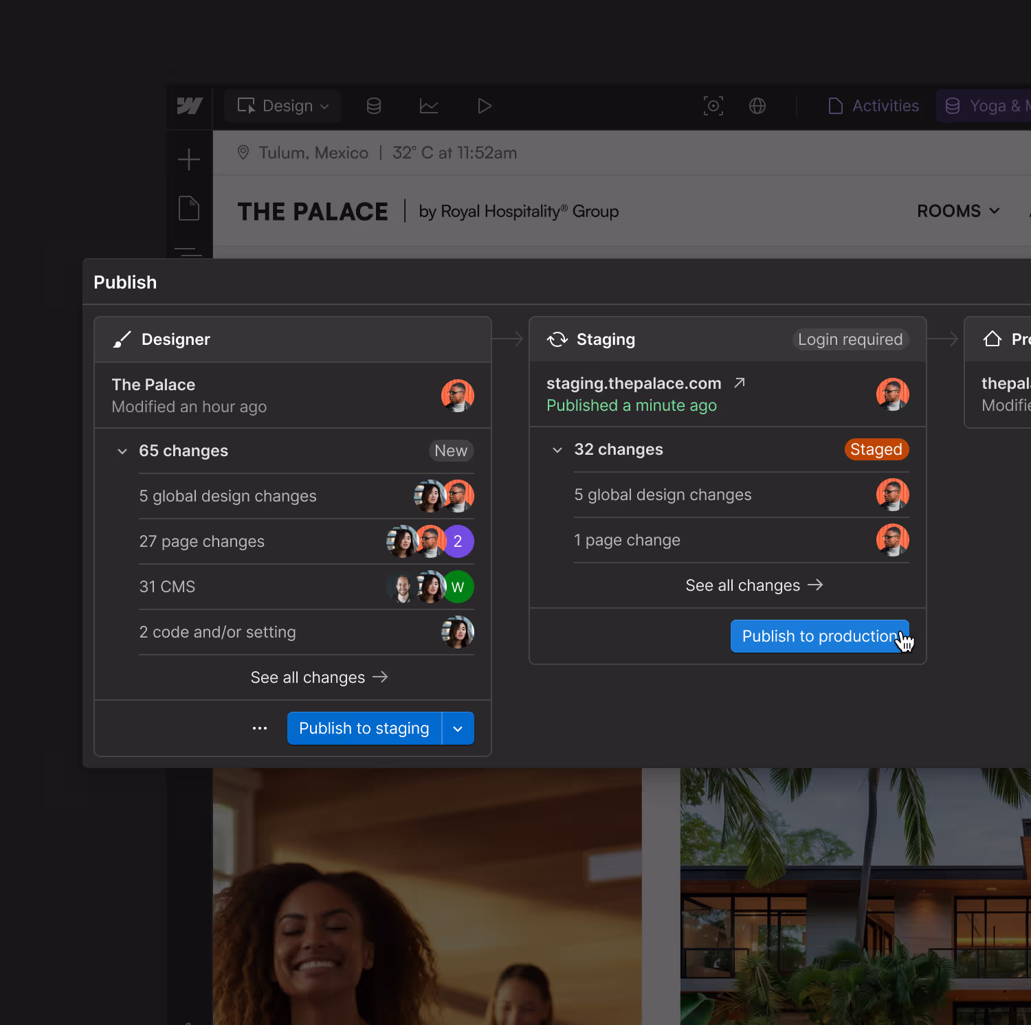Click the avatar beside The Palace

(x=458, y=396)
